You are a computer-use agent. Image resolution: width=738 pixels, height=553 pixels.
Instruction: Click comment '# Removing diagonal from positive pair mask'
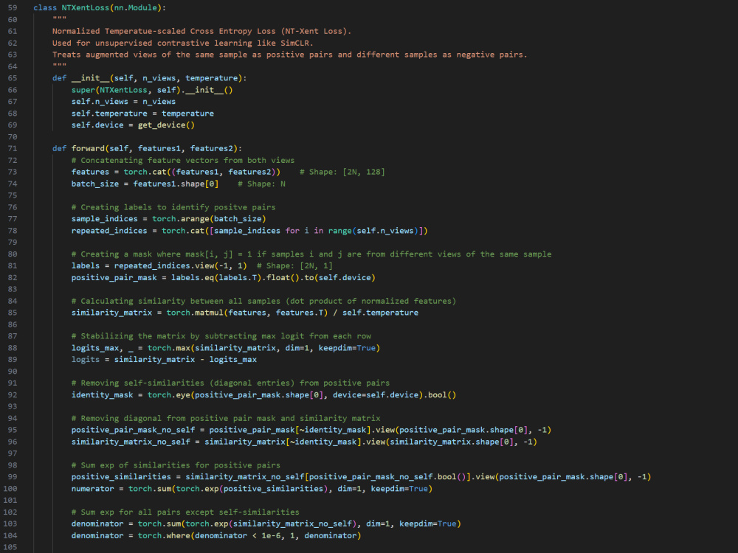(x=225, y=419)
